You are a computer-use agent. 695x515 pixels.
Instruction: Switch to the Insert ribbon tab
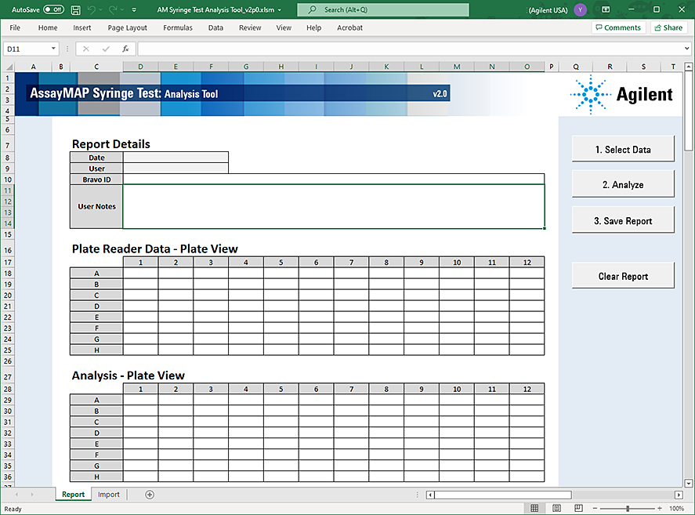82,27
